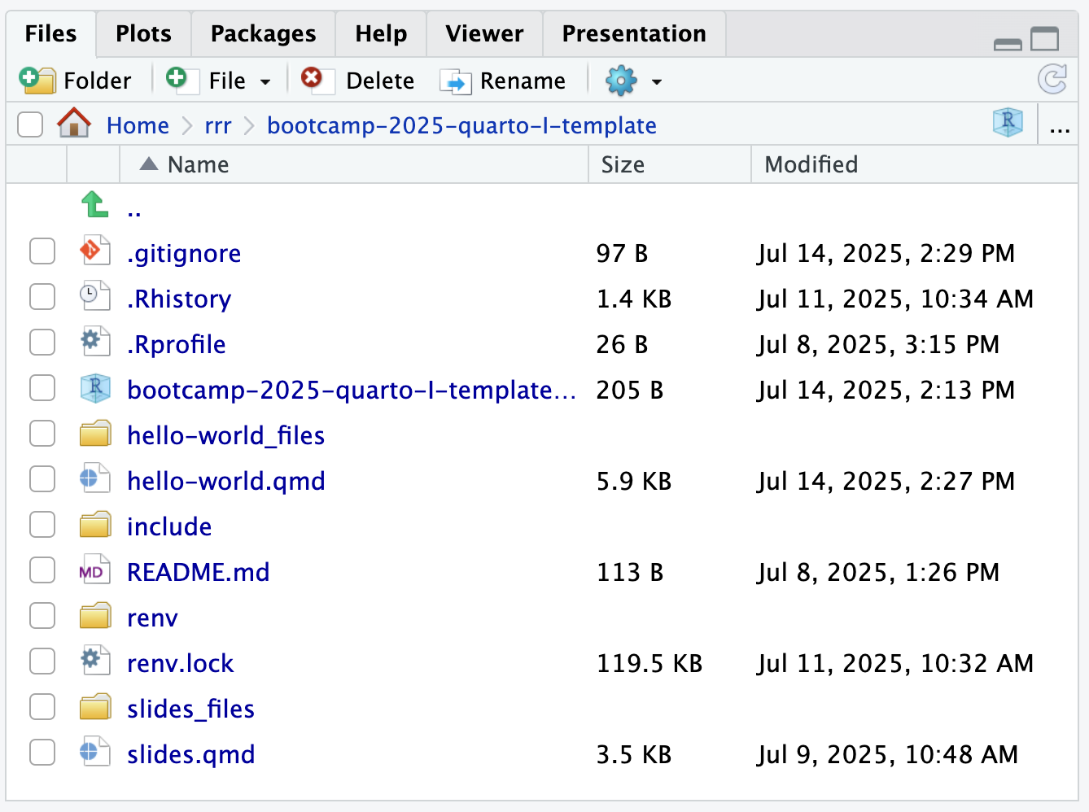
Task: Click the Home directory house icon
Action: 74,124
